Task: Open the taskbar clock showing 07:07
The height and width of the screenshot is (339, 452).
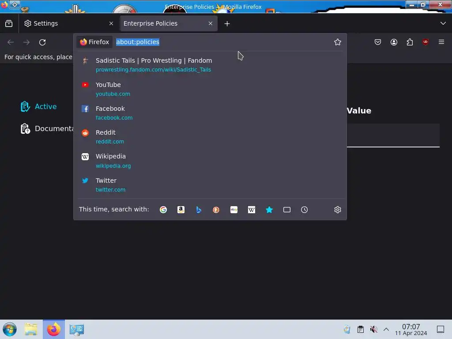Action: [411, 329]
